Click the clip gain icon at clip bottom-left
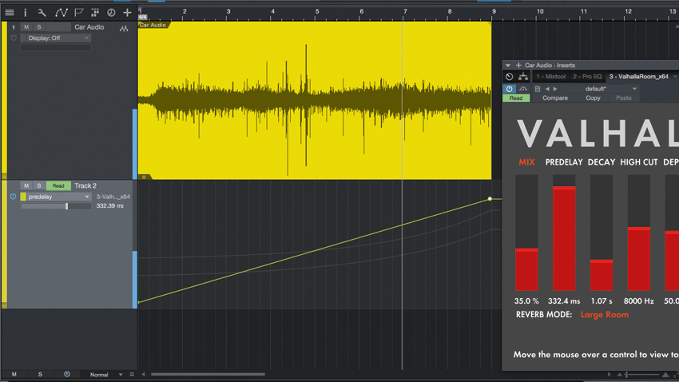The image size is (679, 382). tap(145, 177)
